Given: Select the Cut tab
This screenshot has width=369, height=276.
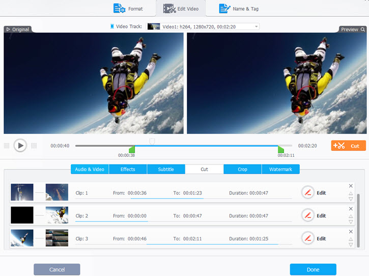Looking at the screenshot, I should 204,170.
